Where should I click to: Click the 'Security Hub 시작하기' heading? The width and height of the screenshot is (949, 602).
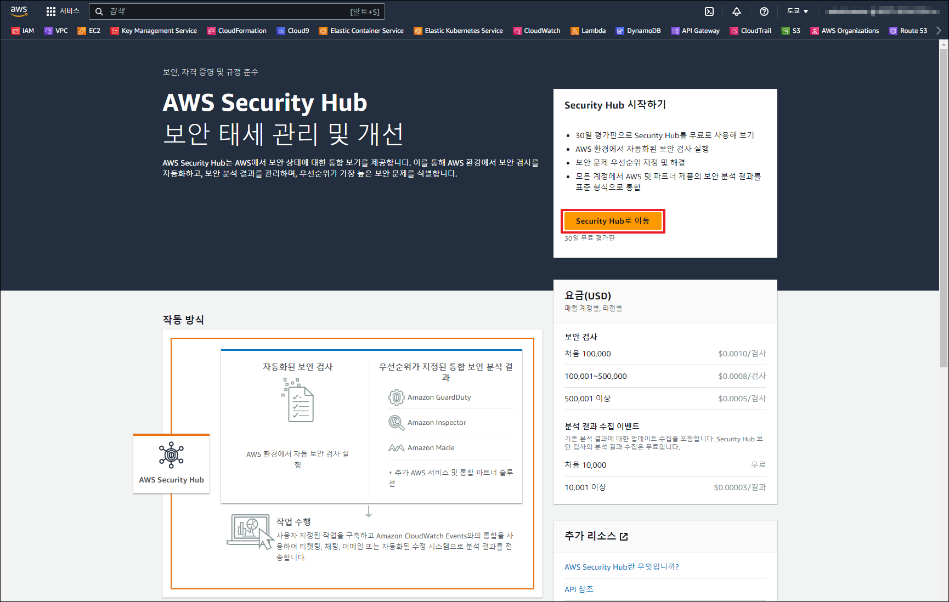(615, 105)
